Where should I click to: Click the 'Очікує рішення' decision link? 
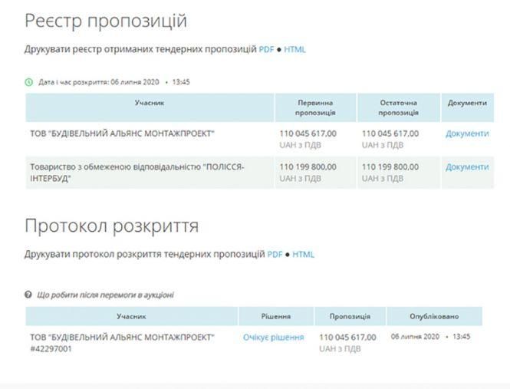click(x=274, y=338)
